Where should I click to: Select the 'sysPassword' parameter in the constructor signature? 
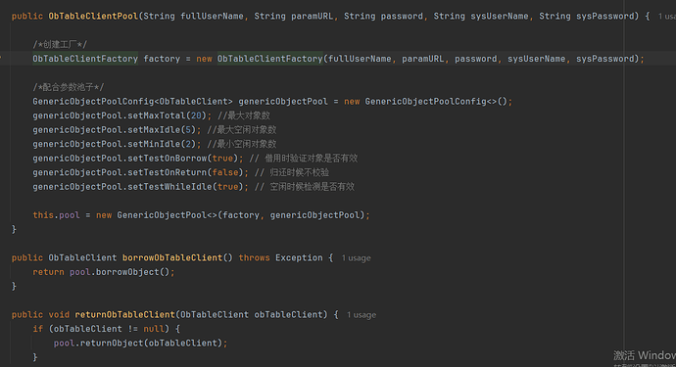click(x=604, y=16)
